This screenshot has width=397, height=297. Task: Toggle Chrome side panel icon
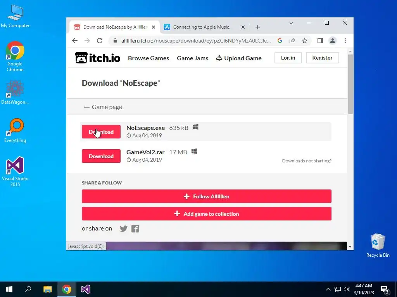tap(320, 41)
